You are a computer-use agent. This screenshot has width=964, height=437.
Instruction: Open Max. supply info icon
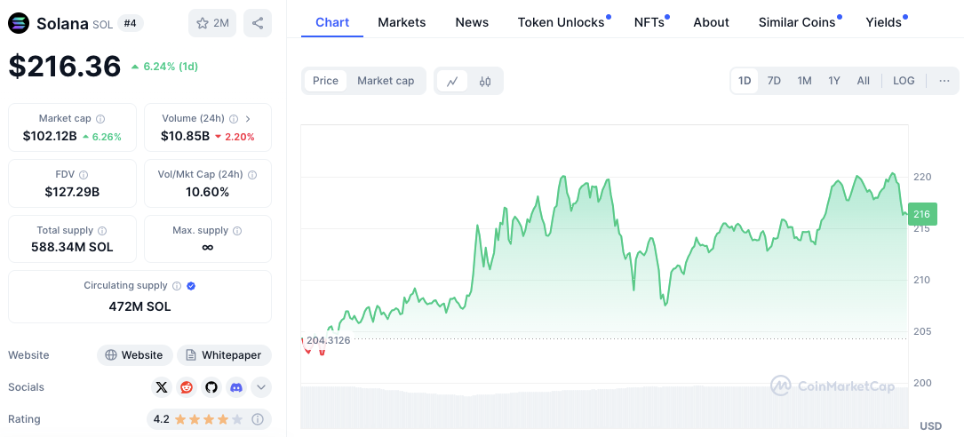(237, 230)
